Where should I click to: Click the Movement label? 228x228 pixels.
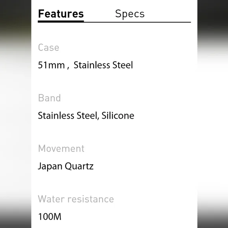coord(61,149)
